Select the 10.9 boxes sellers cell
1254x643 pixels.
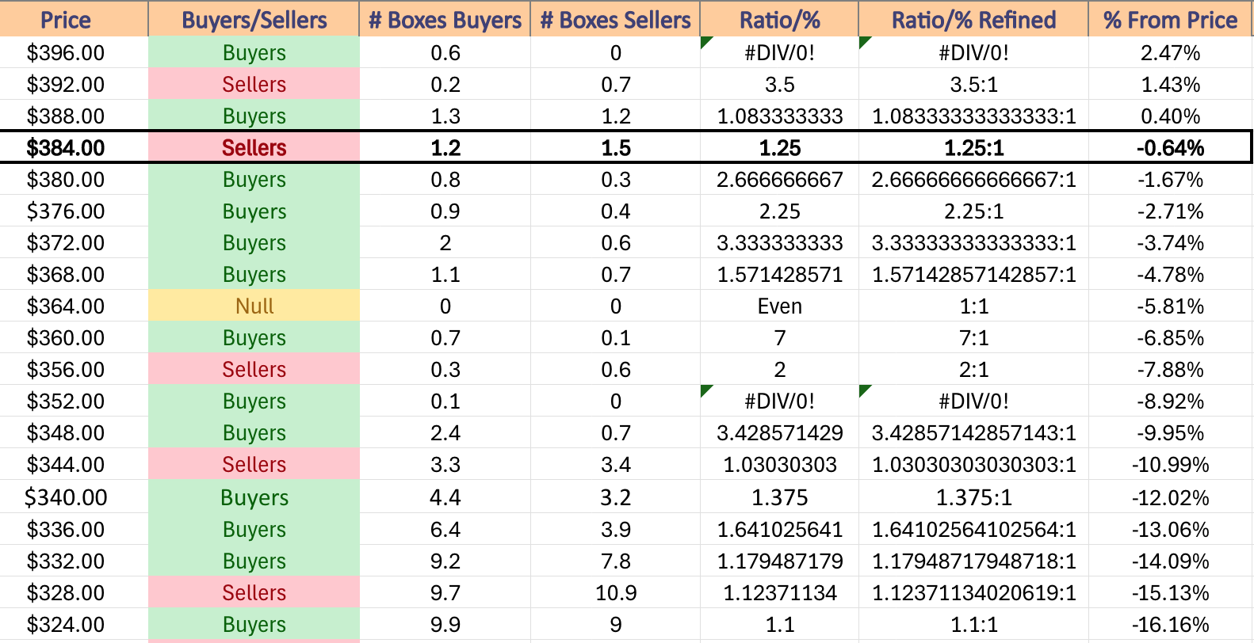click(x=615, y=593)
